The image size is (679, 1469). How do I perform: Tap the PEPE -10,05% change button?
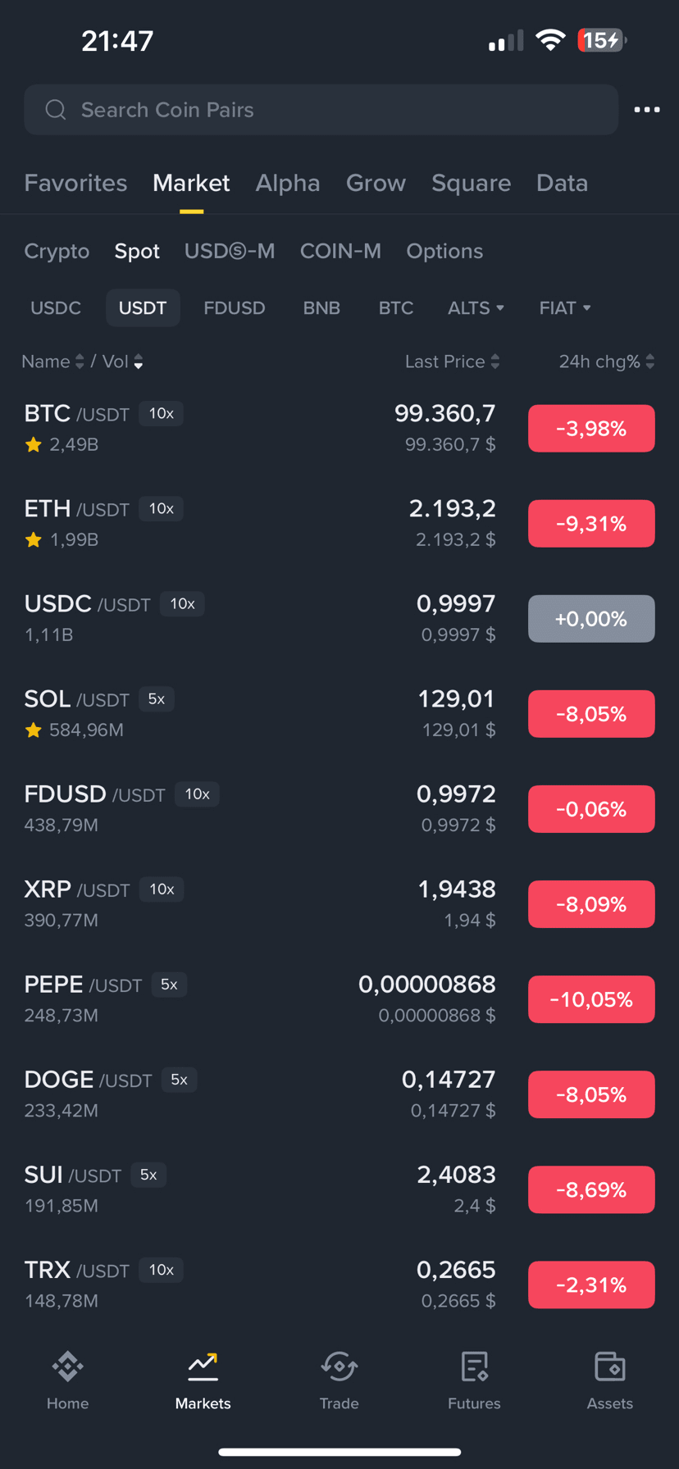point(591,999)
